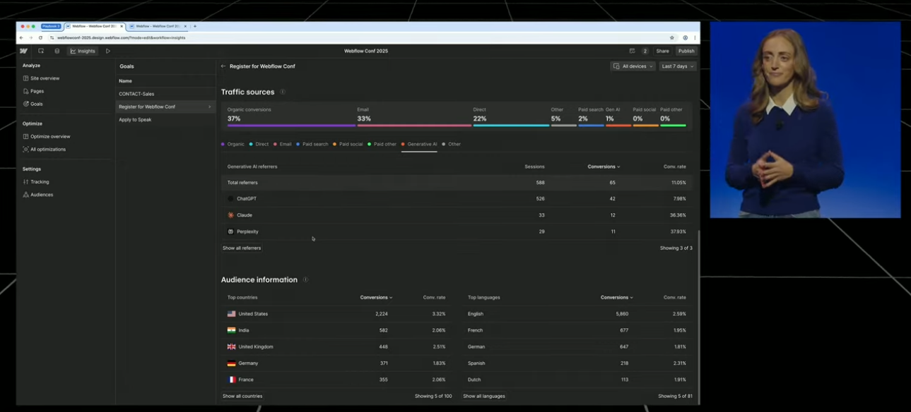Viewport: 911px width, 412px height.
Task: Click the United States flag icon
Action: [x=231, y=314]
